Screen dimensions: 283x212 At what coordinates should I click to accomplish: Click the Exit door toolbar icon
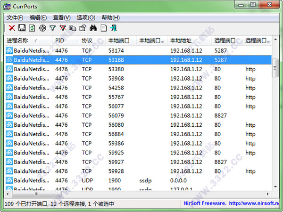pyautogui.click(x=114, y=28)
